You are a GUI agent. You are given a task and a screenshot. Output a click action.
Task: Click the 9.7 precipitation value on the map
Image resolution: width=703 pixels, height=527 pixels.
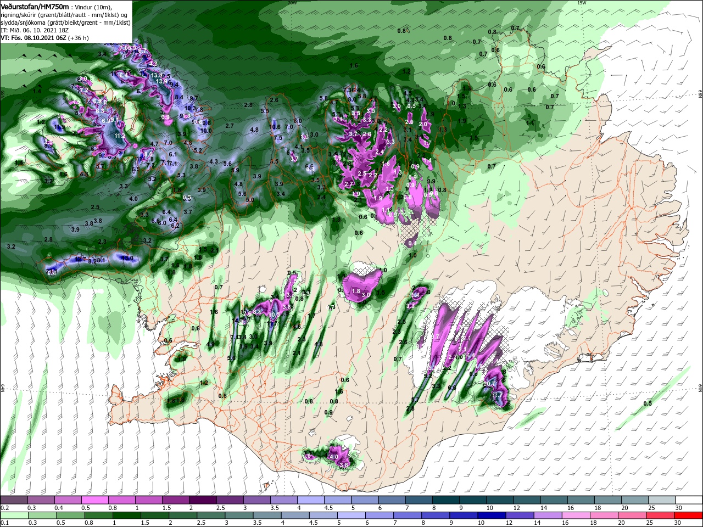(194, 98)
